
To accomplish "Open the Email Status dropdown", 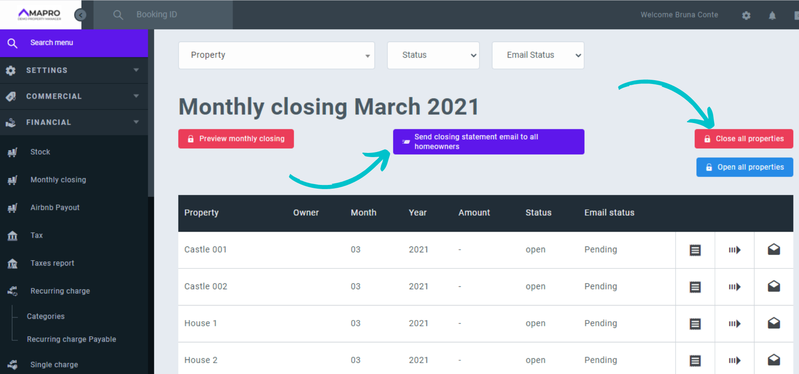I will click(538, 55).
